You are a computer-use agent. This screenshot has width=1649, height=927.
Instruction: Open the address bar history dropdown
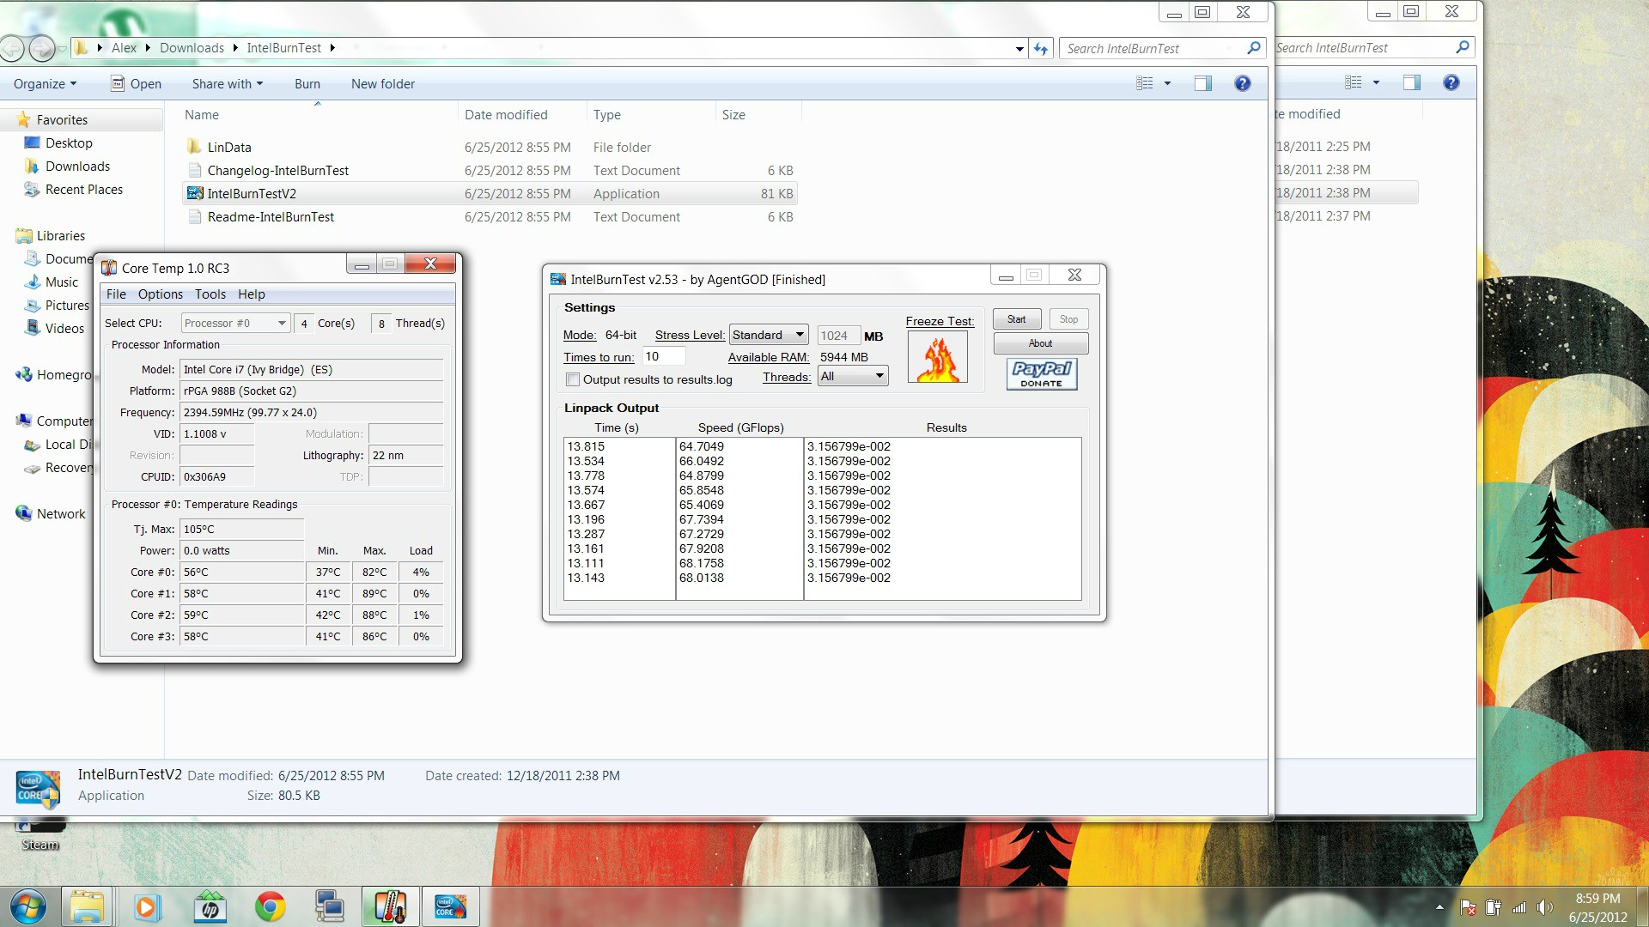coord(1019,48)
